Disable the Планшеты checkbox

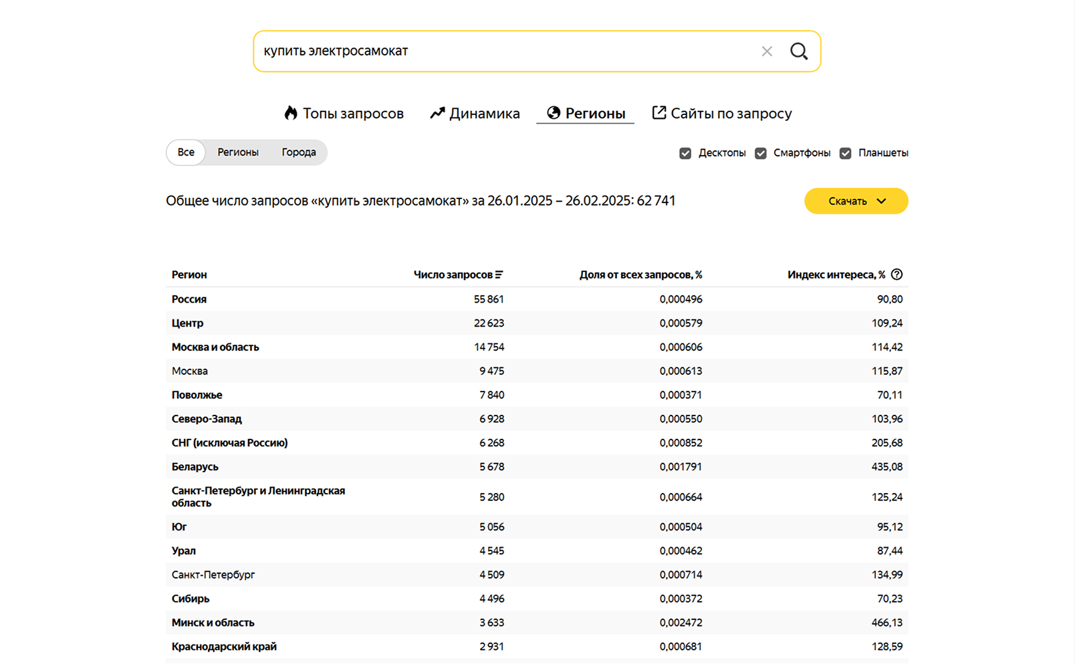coord(845,153)
